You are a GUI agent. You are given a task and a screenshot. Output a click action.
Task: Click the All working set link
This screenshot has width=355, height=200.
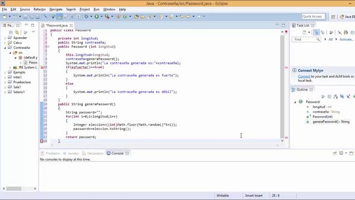click(x=331, y=39)
